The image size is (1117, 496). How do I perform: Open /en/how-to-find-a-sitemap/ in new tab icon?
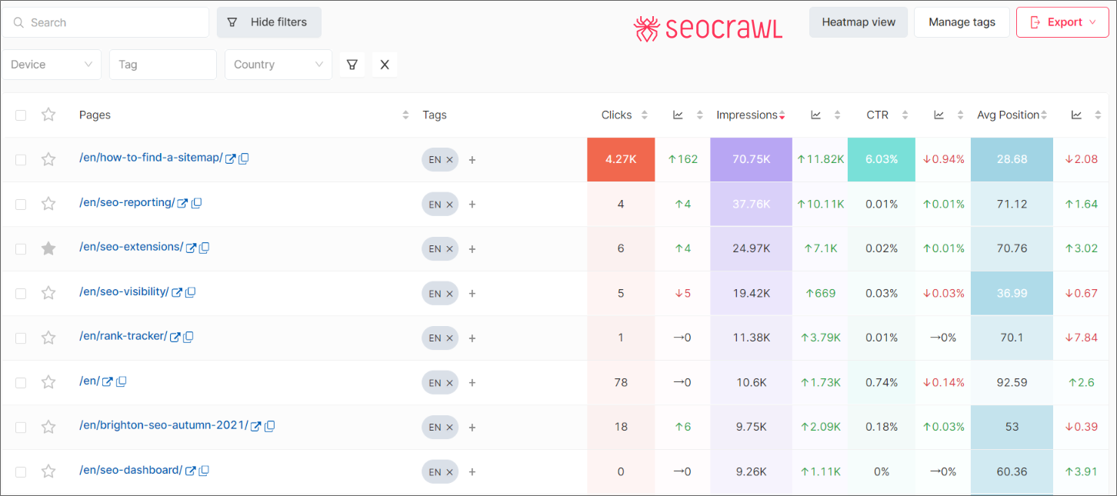[x=230, y=158]
